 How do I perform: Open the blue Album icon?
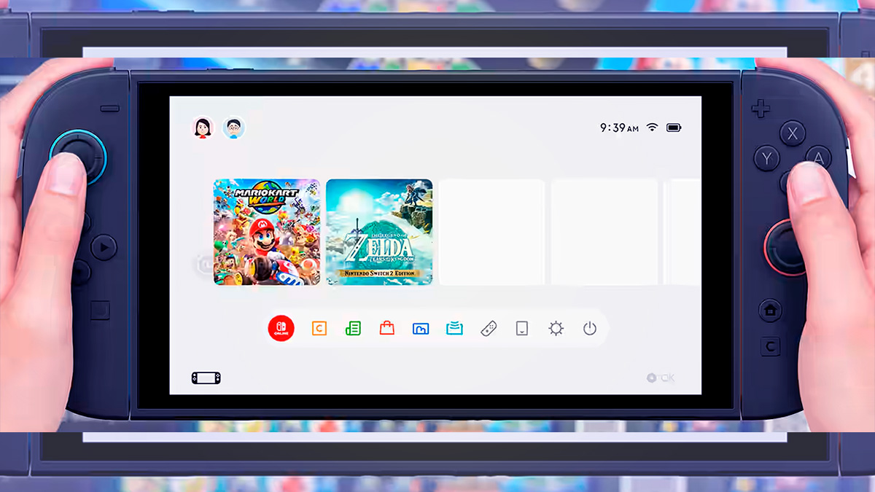(x=421, y=329)
